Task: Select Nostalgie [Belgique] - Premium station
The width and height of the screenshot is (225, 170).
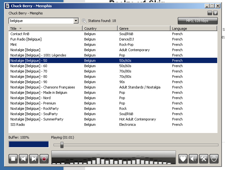Action: pos(113,103)
